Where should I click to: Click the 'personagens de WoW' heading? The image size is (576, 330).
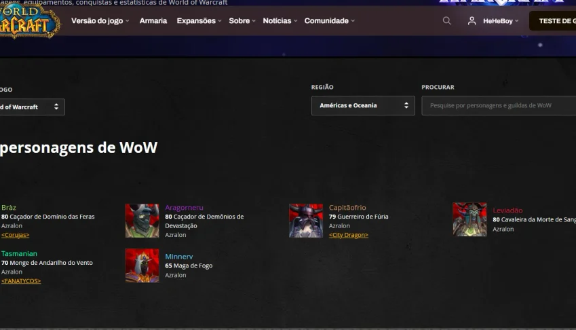pyautogui.click(x=79, y=148)
